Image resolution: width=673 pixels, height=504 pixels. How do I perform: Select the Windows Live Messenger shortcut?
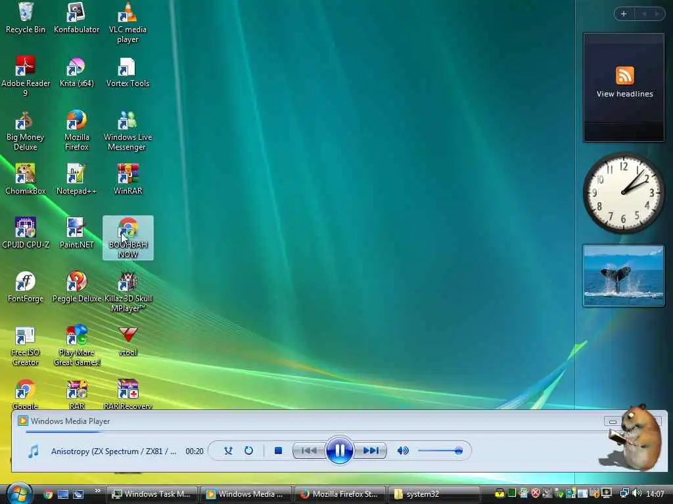(128, 131)
